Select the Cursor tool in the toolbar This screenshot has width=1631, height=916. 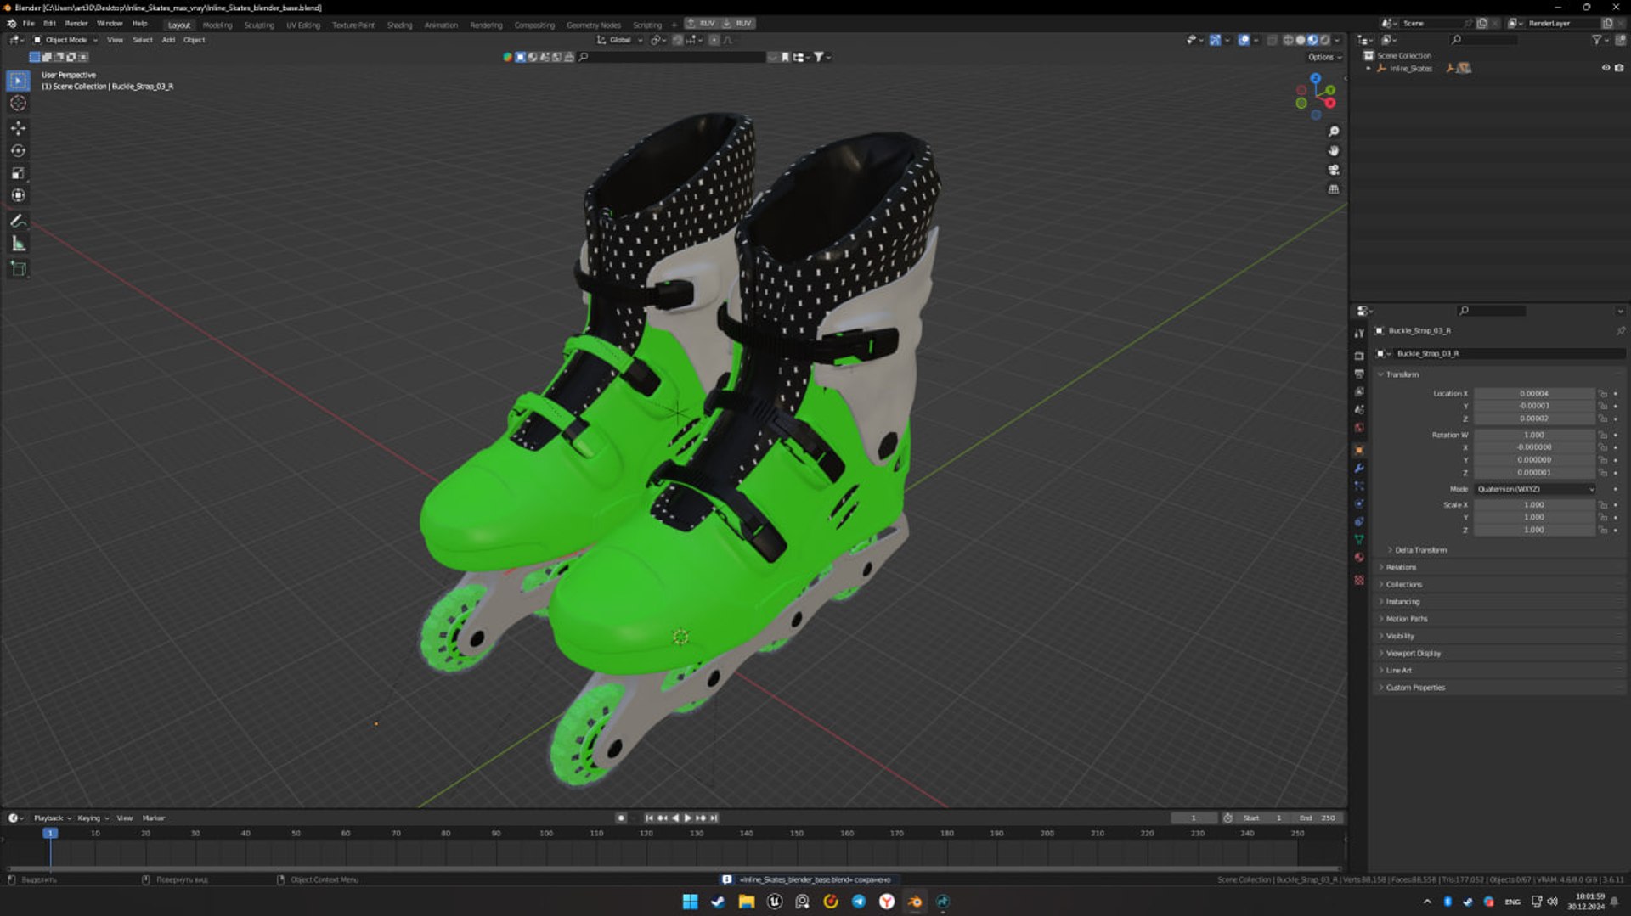(18, 104)
